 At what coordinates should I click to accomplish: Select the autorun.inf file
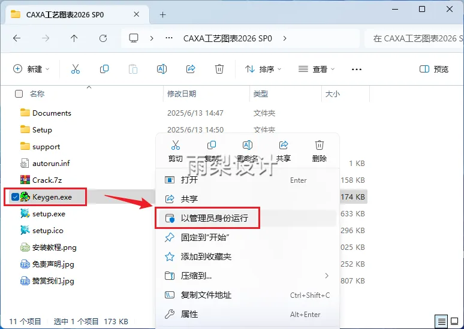pos(51,164)
